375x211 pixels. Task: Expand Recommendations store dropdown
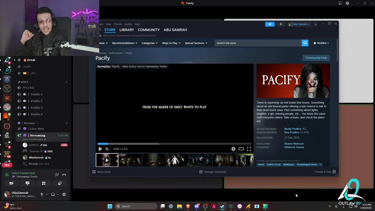pos(125,43)
